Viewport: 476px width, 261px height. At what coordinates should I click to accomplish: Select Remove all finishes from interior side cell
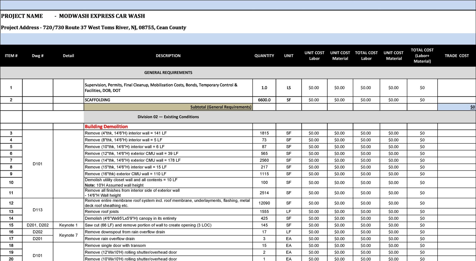coord(168,193)
